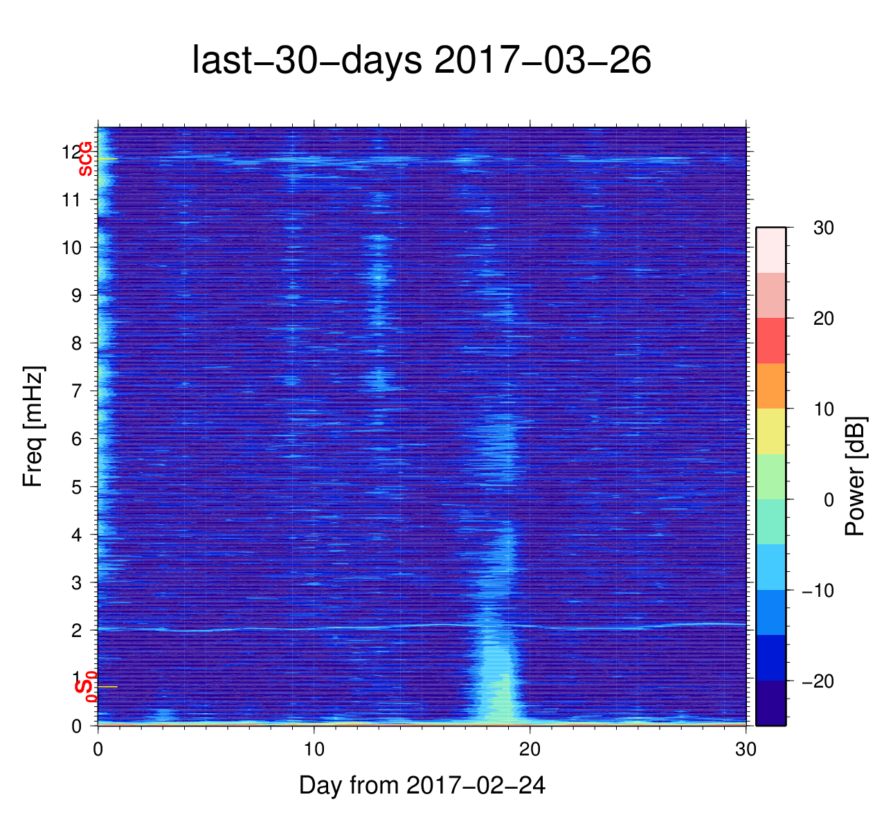Select the Day from 2017-02-24 axis label
893x824 pixels.
point(422,785)
